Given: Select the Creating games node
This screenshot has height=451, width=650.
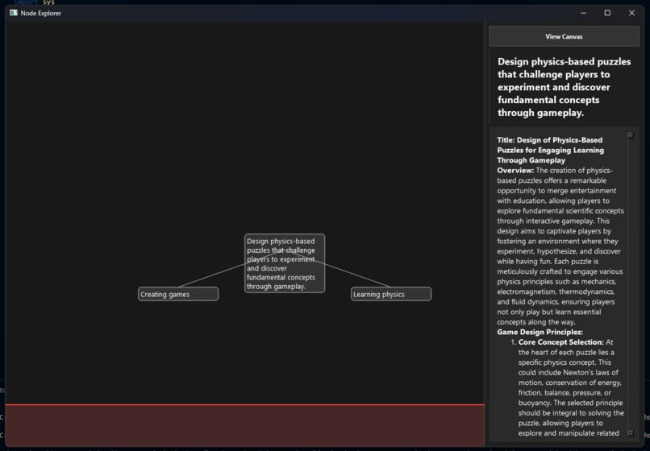Looking at the screenshot, I should 178,294.
